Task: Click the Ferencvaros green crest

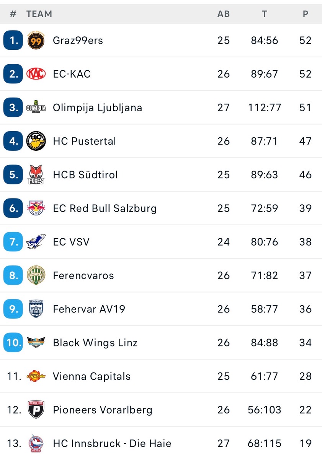Action: (36, 275)
